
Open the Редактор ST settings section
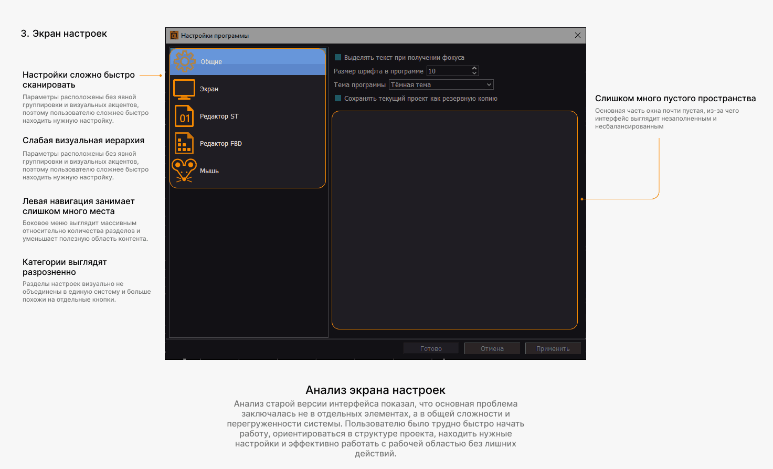click(x=248, y=116)
